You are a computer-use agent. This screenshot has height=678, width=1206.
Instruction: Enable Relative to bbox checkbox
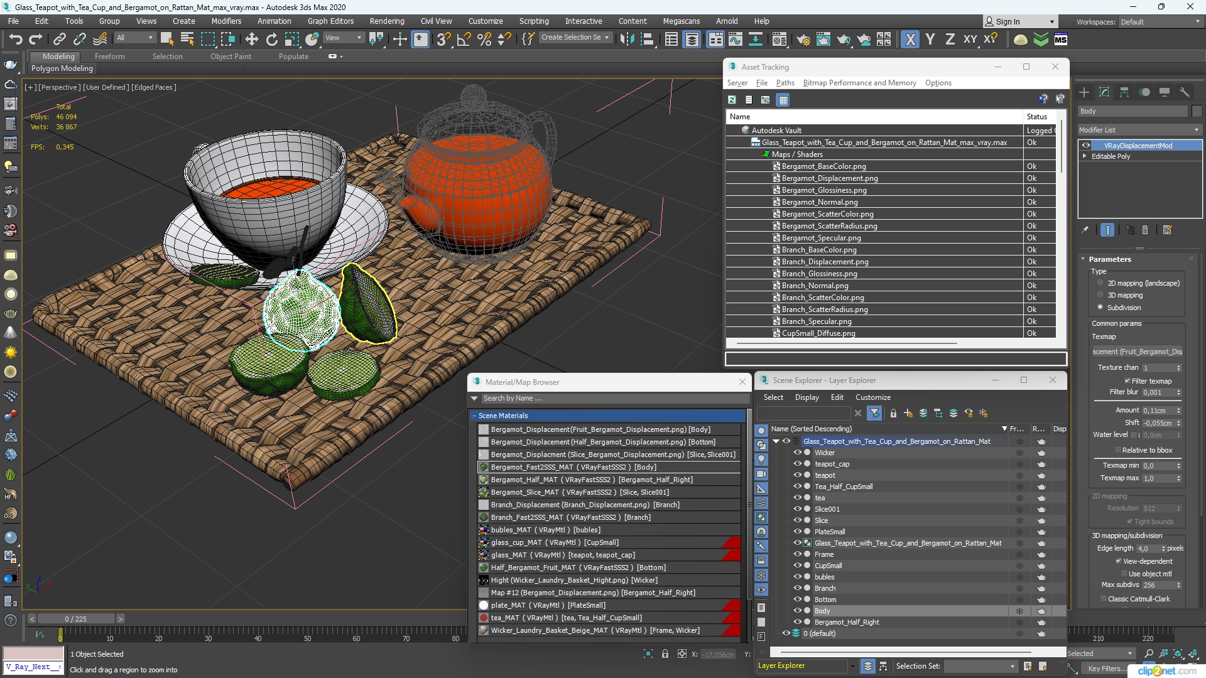point(1118,450)
